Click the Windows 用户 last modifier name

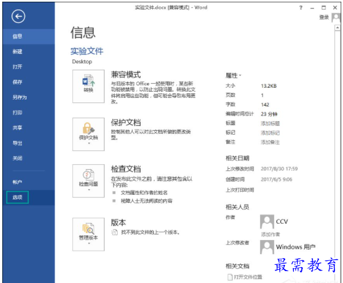(296, 247)
